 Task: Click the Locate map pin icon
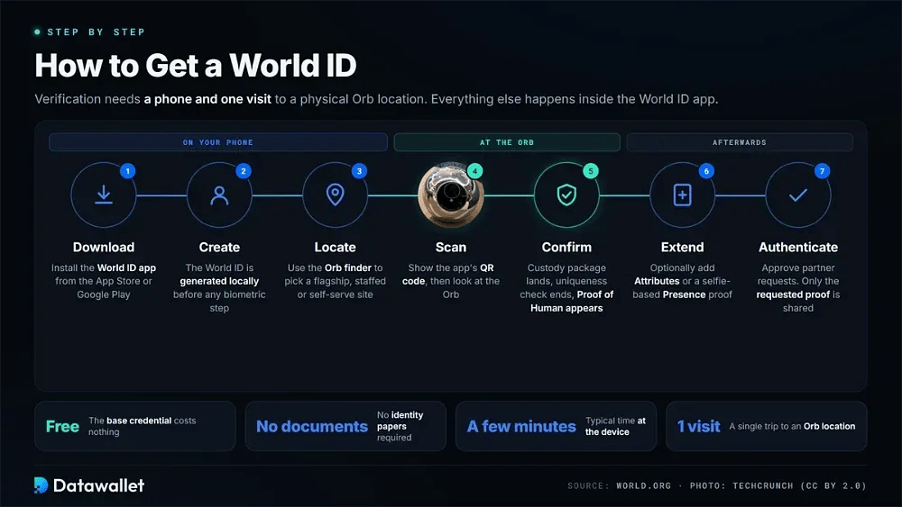pos(335,195)
